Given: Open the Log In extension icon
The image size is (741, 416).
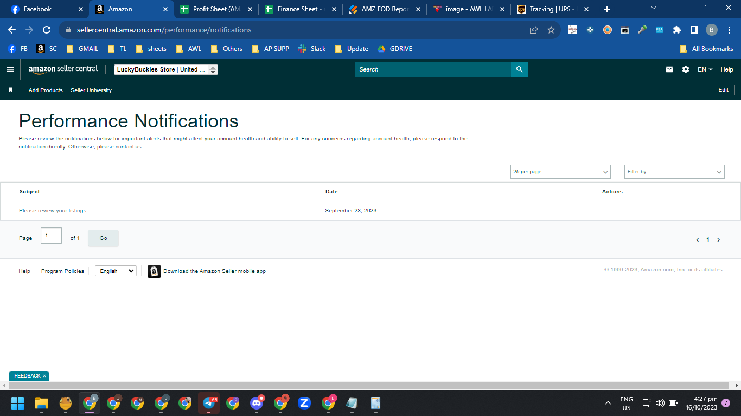Looking at the screenshot, I should 573,30.
